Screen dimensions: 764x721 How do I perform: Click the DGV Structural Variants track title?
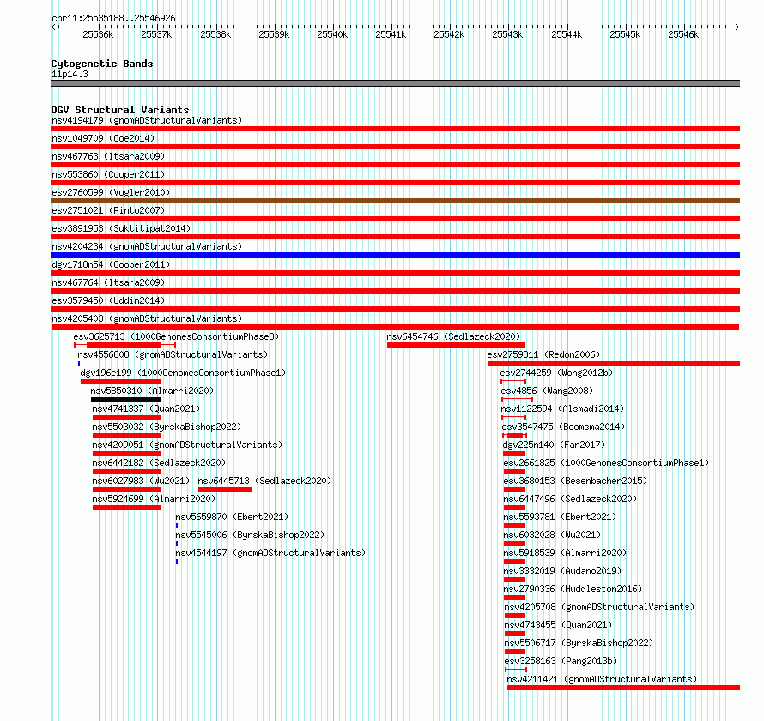(120, 110)
